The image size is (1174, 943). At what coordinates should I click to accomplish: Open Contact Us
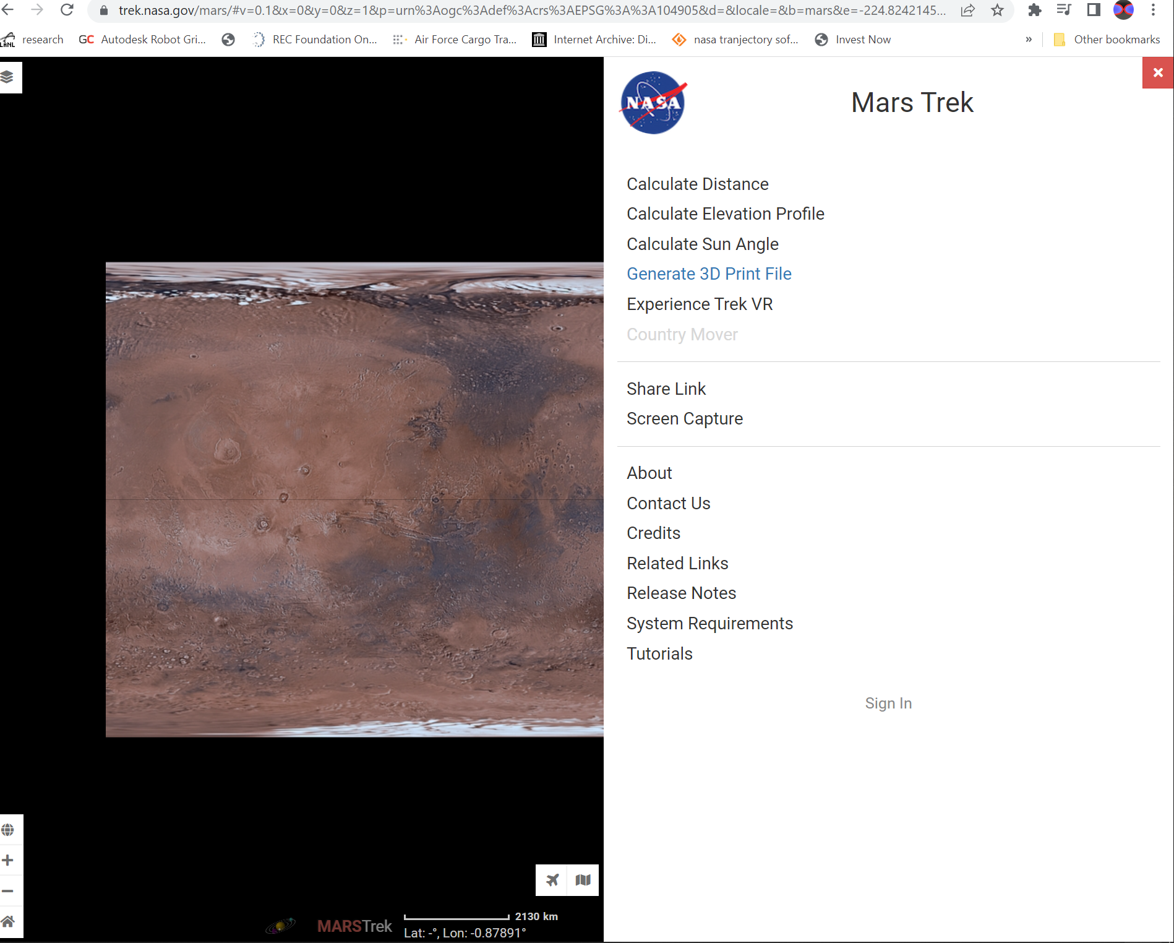pos(668,503)
